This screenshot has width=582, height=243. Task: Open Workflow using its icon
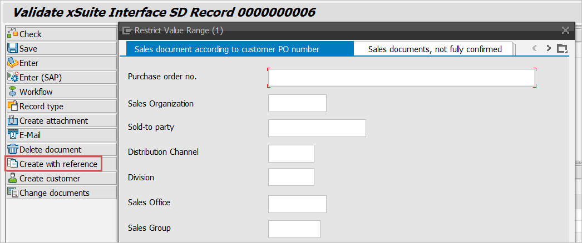click(x=13, y=92)
